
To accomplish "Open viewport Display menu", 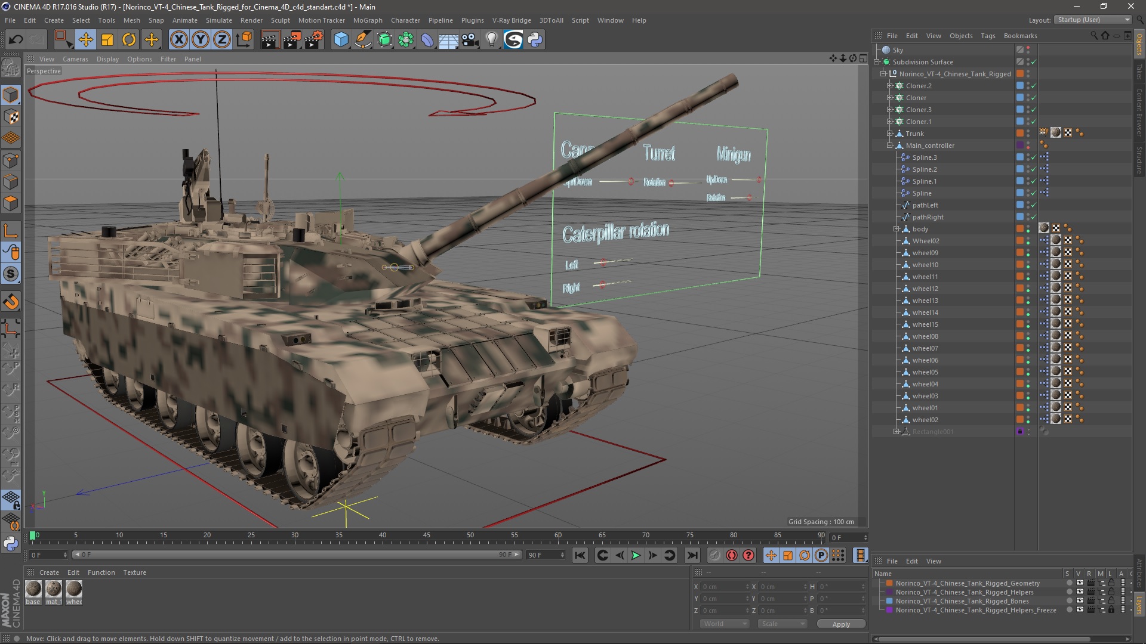I will pos(107,59).
